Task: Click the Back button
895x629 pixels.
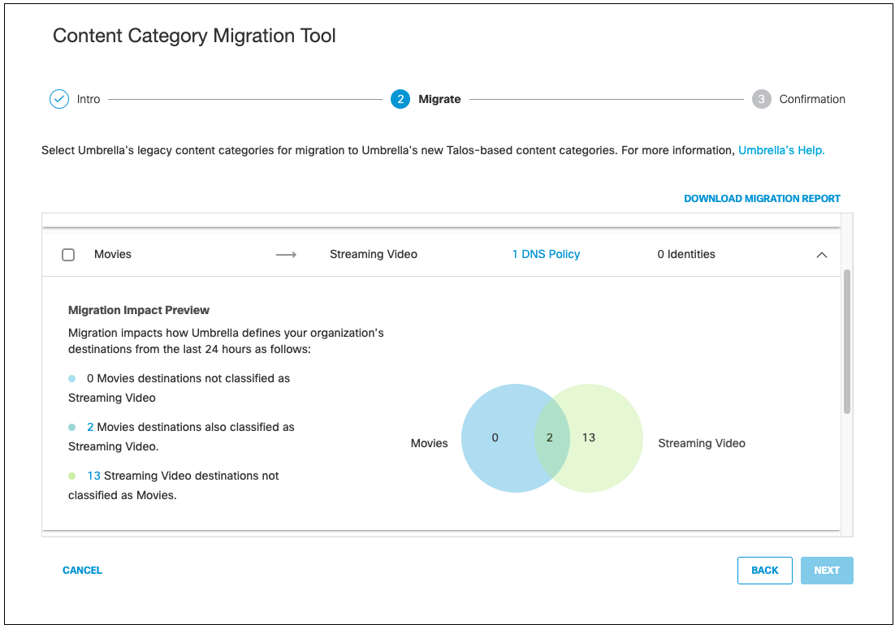Action: (x=764, y=571)
